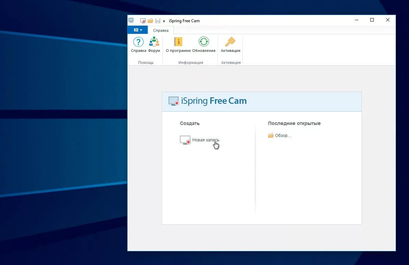Open О программе information
Viewport: 409px width, 265px height.
pos(178,45)
